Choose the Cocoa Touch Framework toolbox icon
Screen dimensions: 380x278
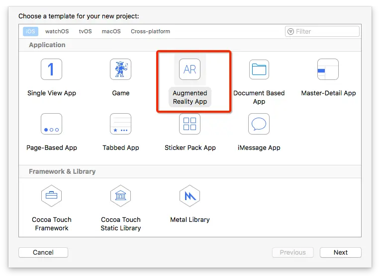click(x=51, y=196)
